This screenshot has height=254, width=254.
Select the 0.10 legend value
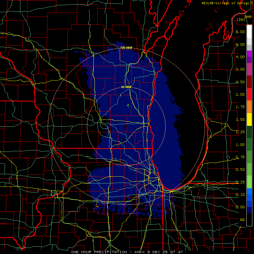(x=240, y=195)
